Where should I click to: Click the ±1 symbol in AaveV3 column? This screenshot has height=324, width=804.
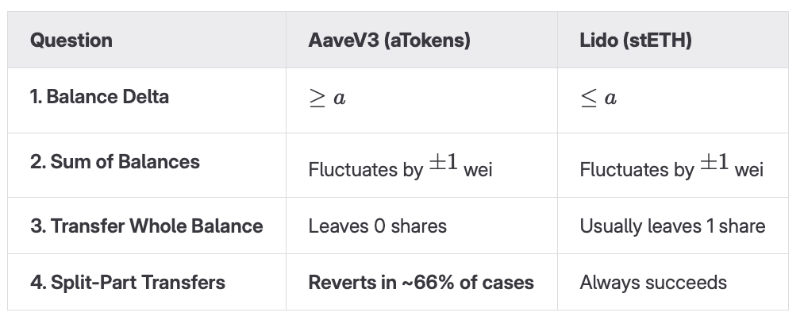[443, 165]
